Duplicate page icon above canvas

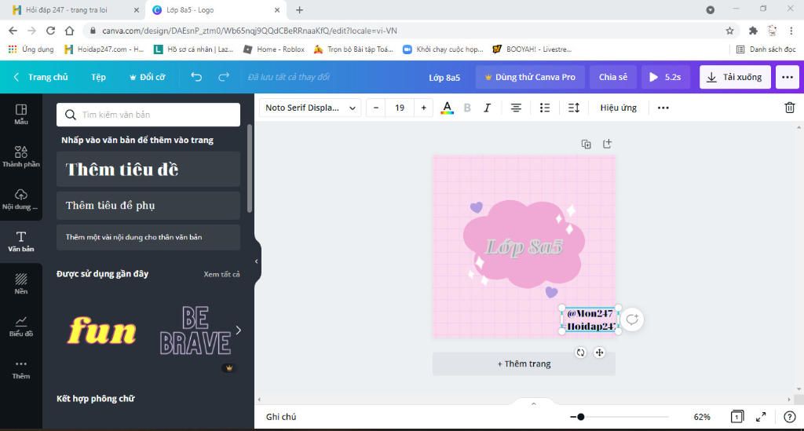coord(586,144)
